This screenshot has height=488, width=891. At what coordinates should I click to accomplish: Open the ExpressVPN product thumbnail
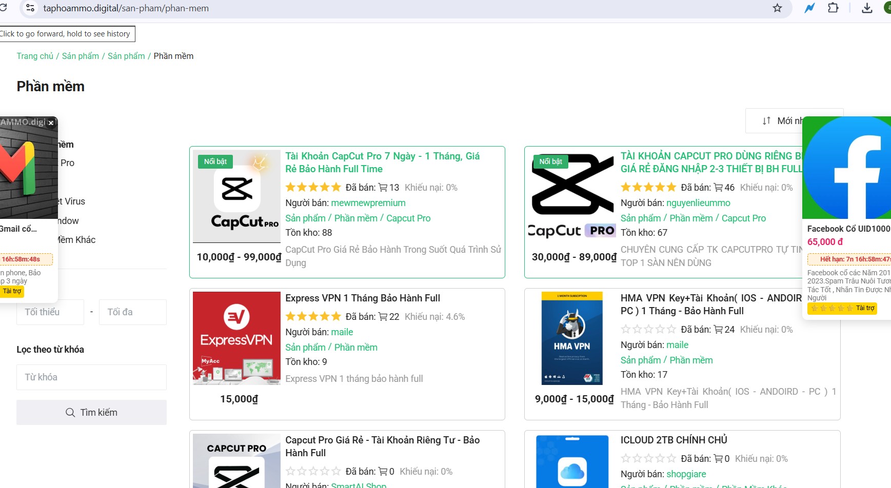point(236,338)
